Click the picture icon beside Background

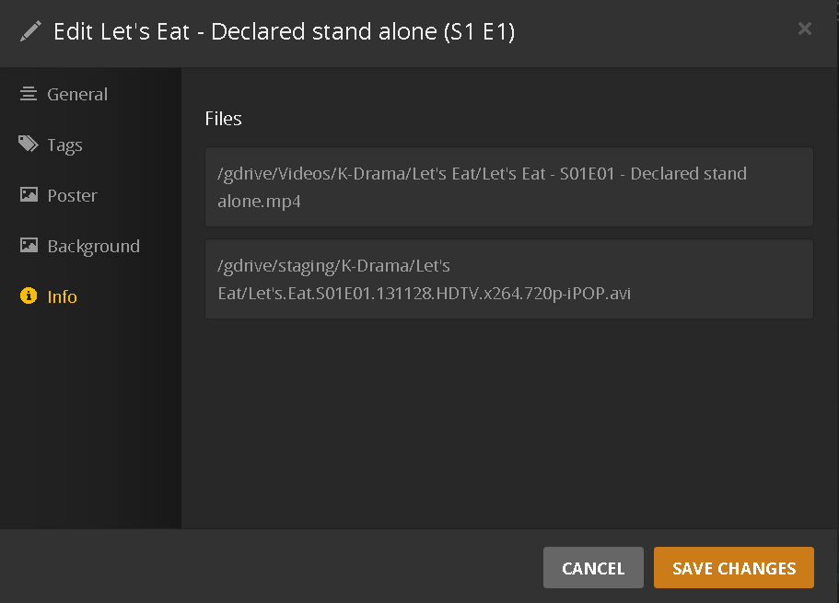click(x=29, y=246)
